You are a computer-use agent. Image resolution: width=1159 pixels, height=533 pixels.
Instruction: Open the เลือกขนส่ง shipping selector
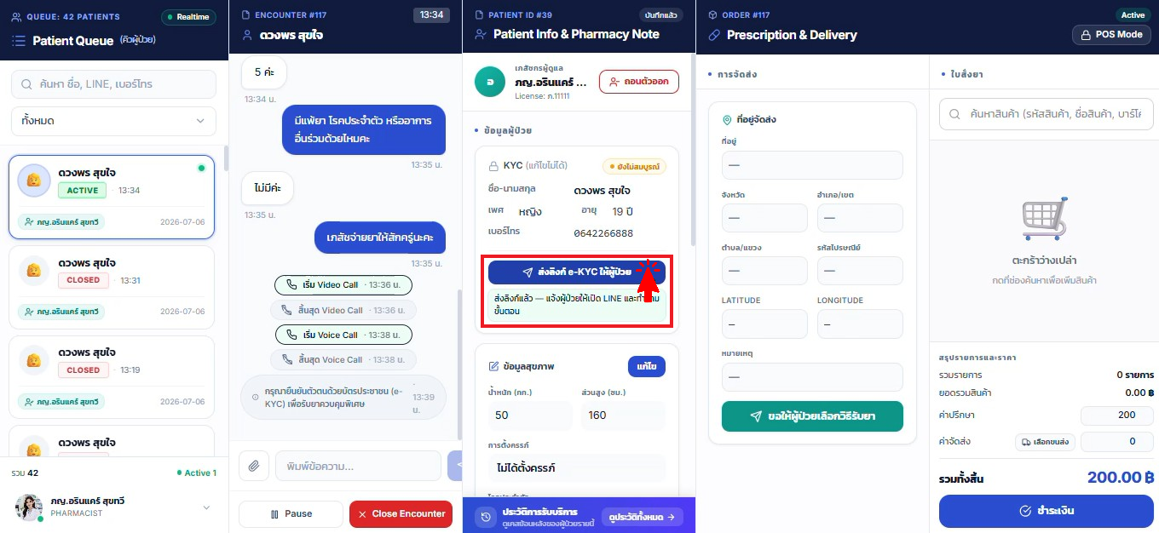[x=1045, y=442]
